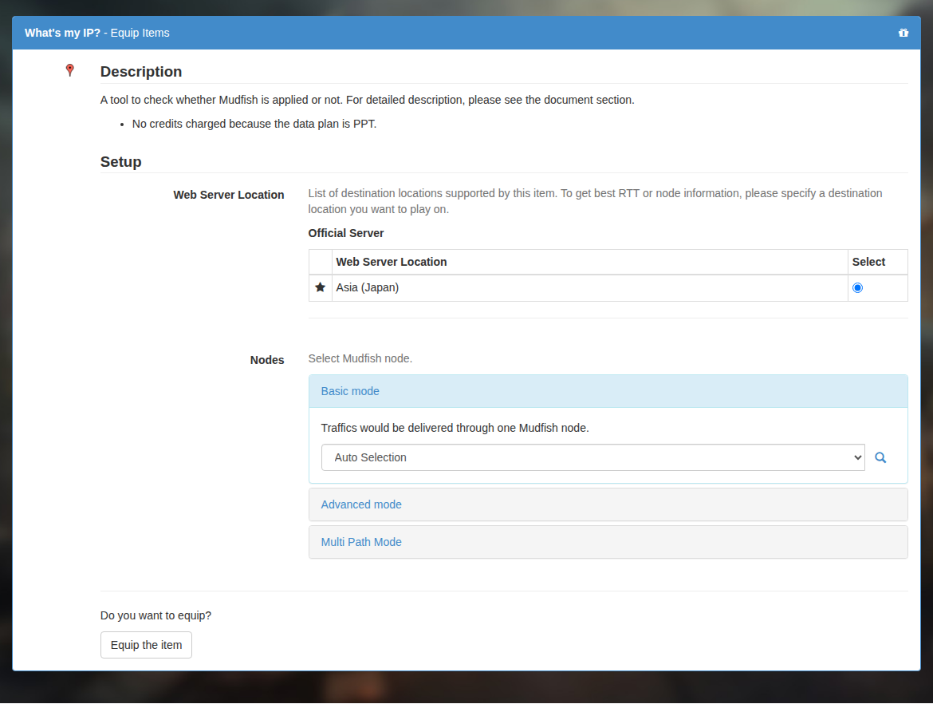Expand the Multi Path Mode panel
The height and width of the screenshot is (704, 933).
[x=361, y=542]
